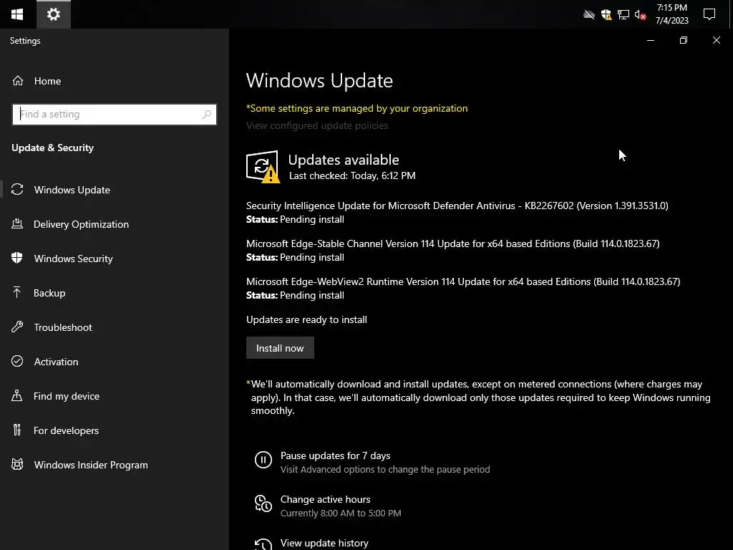Viewport: 733px width, 550px height.
Task: Open the Backup settings page
Action: pos(49,293)
